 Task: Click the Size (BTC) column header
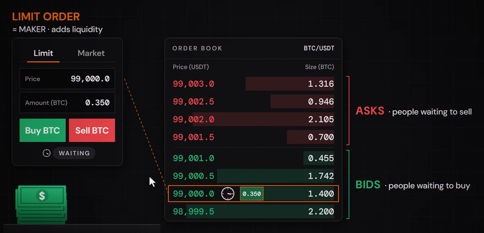(319, 67)
